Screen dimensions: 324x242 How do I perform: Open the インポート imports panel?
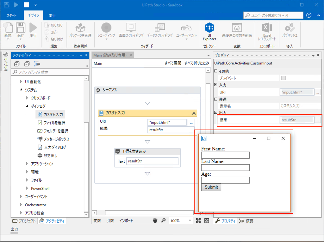[x=126, y=221]
